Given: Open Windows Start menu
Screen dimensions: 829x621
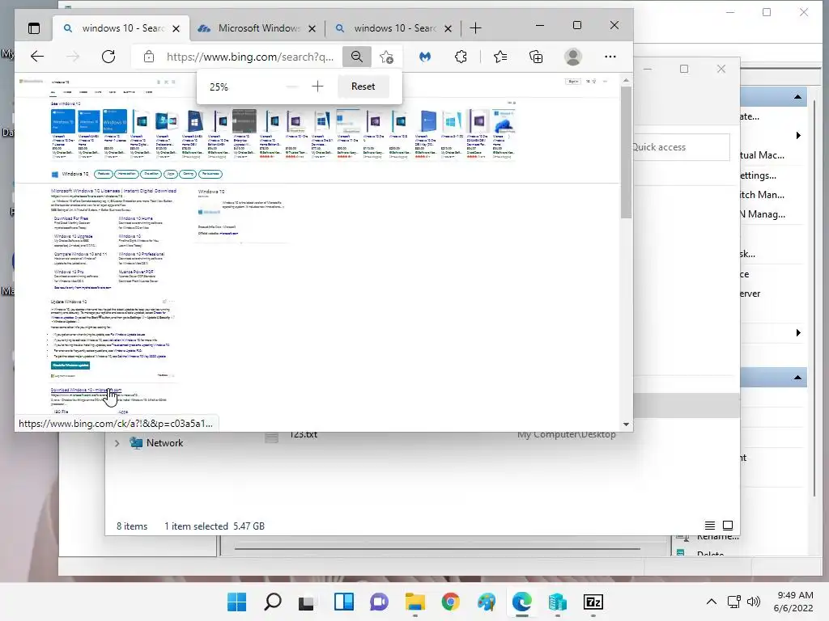Looking at the screenshot, I should [x=236, y=602].
